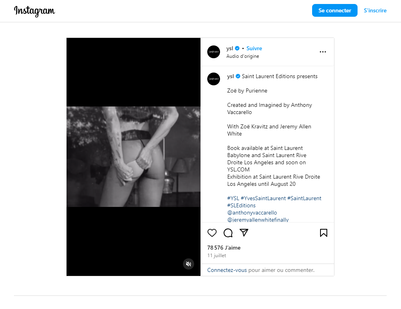Open the #YvesSaintLaurent hashtag
The width and height of the screenshot is (401, 309).
263,198
